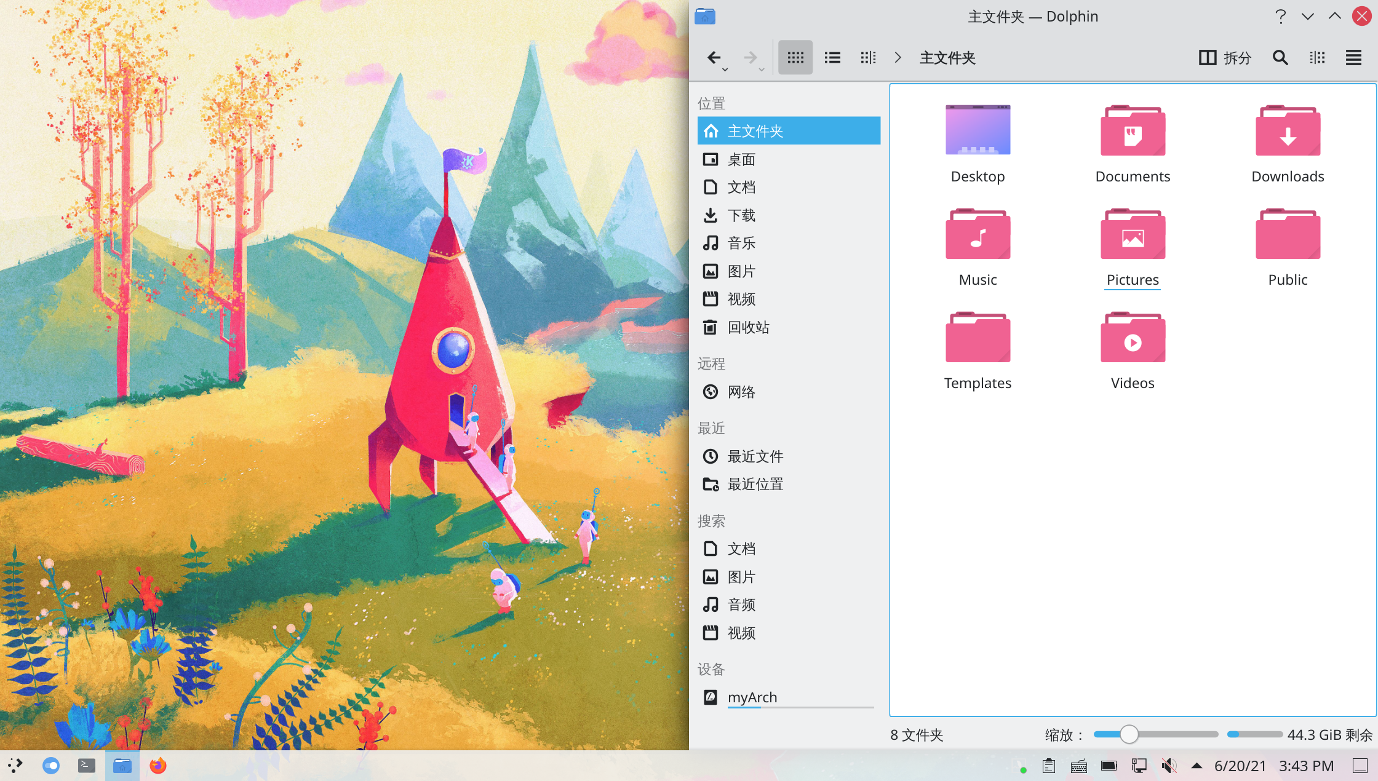Open the Videos folder icon

point(1133,339)
